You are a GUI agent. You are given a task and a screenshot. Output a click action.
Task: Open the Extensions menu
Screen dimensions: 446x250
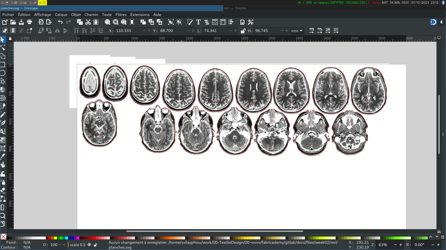[140, 15]
